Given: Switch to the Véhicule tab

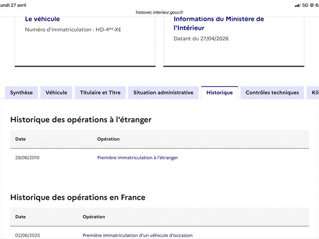Looking at the screenshot, I should [56, 93].
